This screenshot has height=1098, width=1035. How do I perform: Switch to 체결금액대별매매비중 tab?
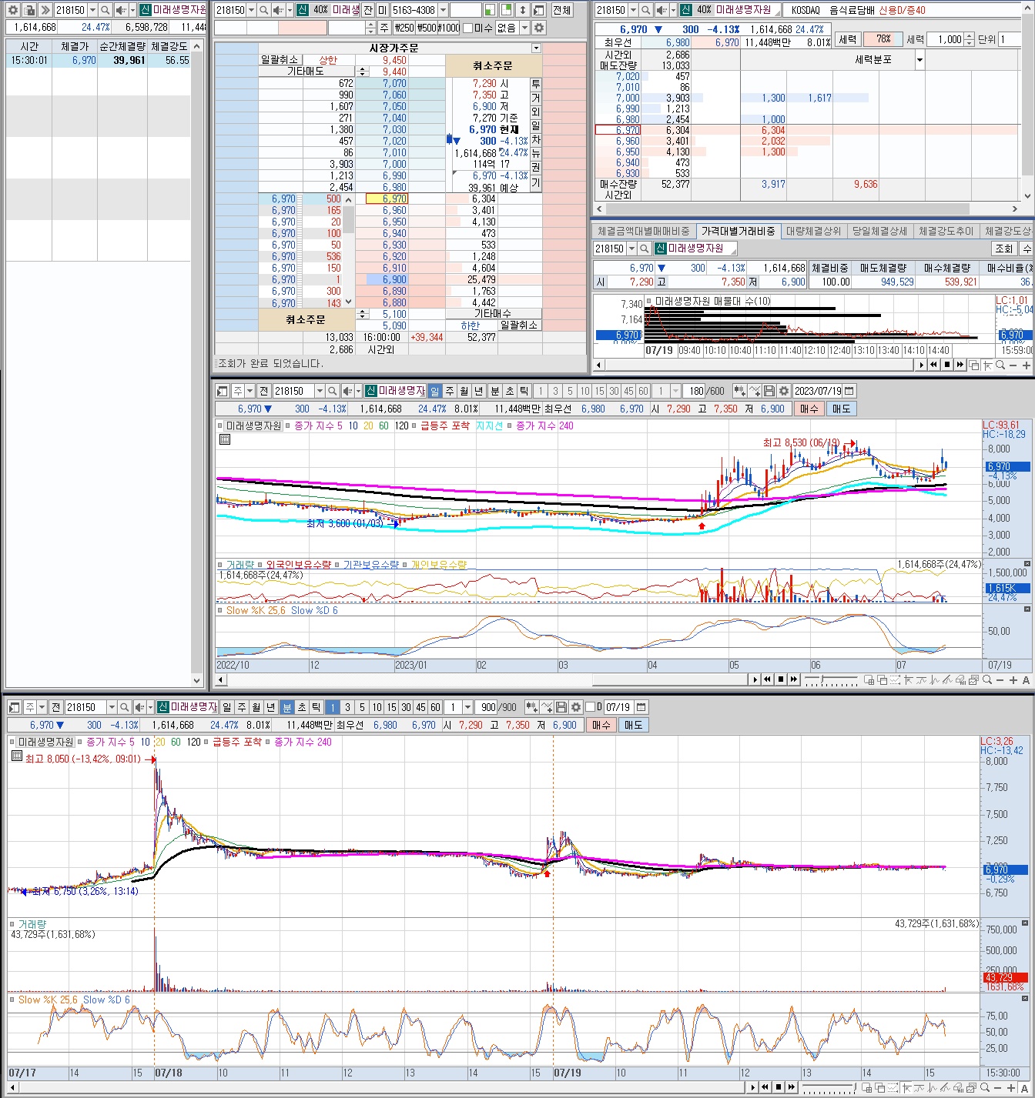644,231
